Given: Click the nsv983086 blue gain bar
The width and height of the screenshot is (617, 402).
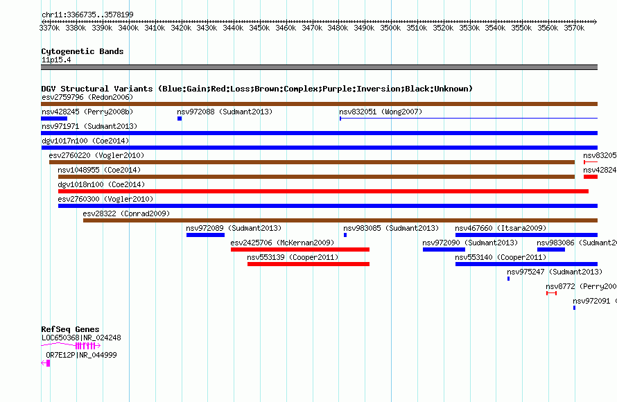Looking at the screenshot, I should pyautogui.click(x=551, y=250).
